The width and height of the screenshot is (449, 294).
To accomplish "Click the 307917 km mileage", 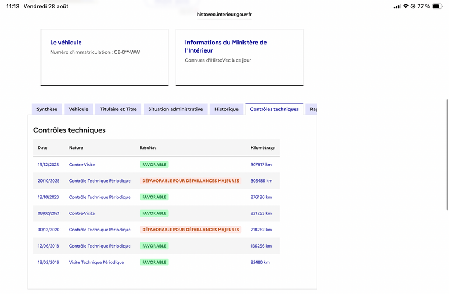I will (x=261, y=165).
